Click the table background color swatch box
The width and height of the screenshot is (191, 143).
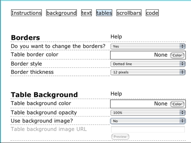(x=148, y=104)
